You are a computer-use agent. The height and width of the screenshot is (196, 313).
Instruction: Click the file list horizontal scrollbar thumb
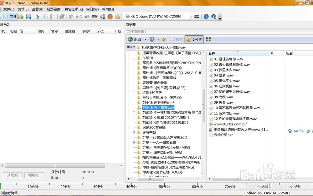coord(238,179)
